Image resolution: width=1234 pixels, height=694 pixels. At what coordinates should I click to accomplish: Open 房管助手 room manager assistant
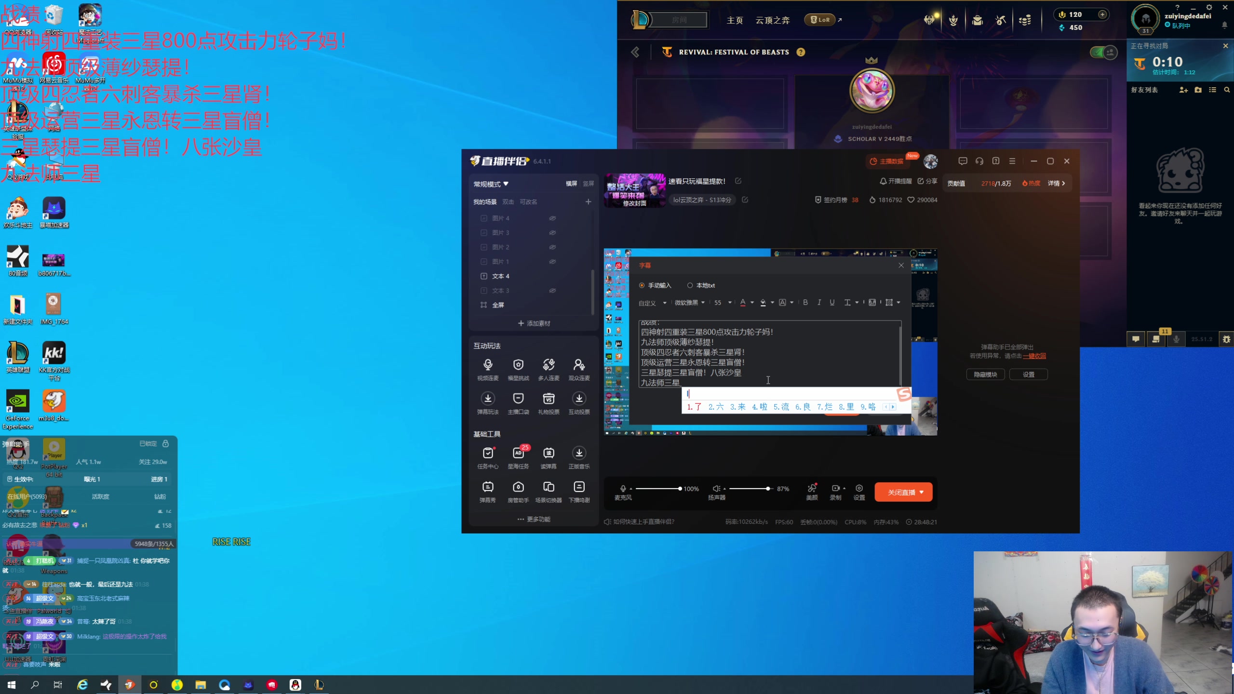[x=518, y=491]
